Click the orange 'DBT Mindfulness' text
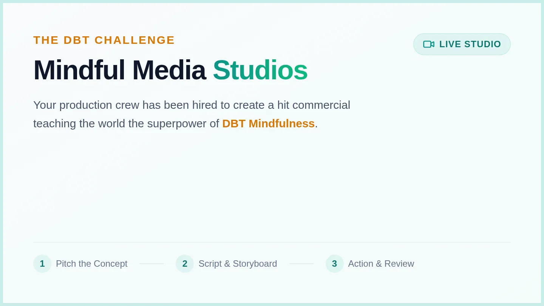544x306 pixels. (x=269, y=124)
